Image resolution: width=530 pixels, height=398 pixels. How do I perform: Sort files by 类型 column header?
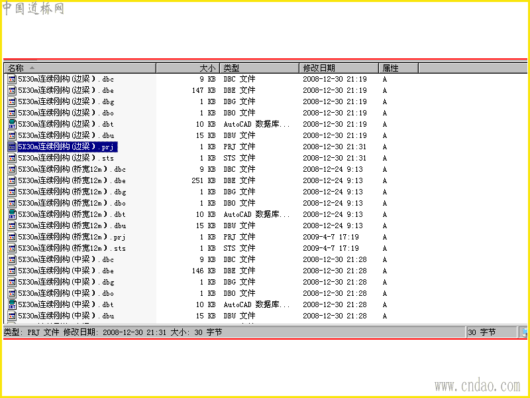(259, 68)
